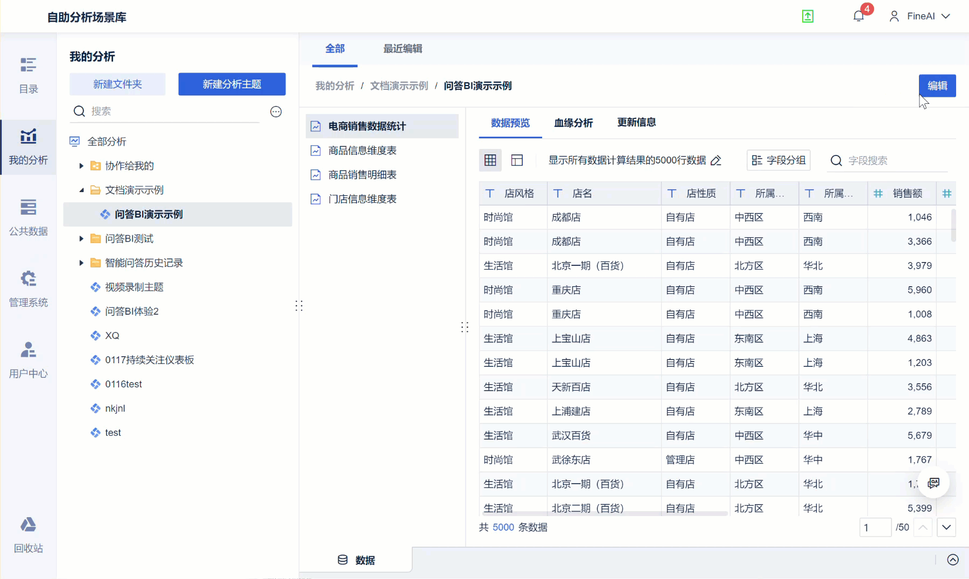This screenshot has height=579, width=969.
Task: Go to 公共数据 in sidebar
Action: [28, 217]
